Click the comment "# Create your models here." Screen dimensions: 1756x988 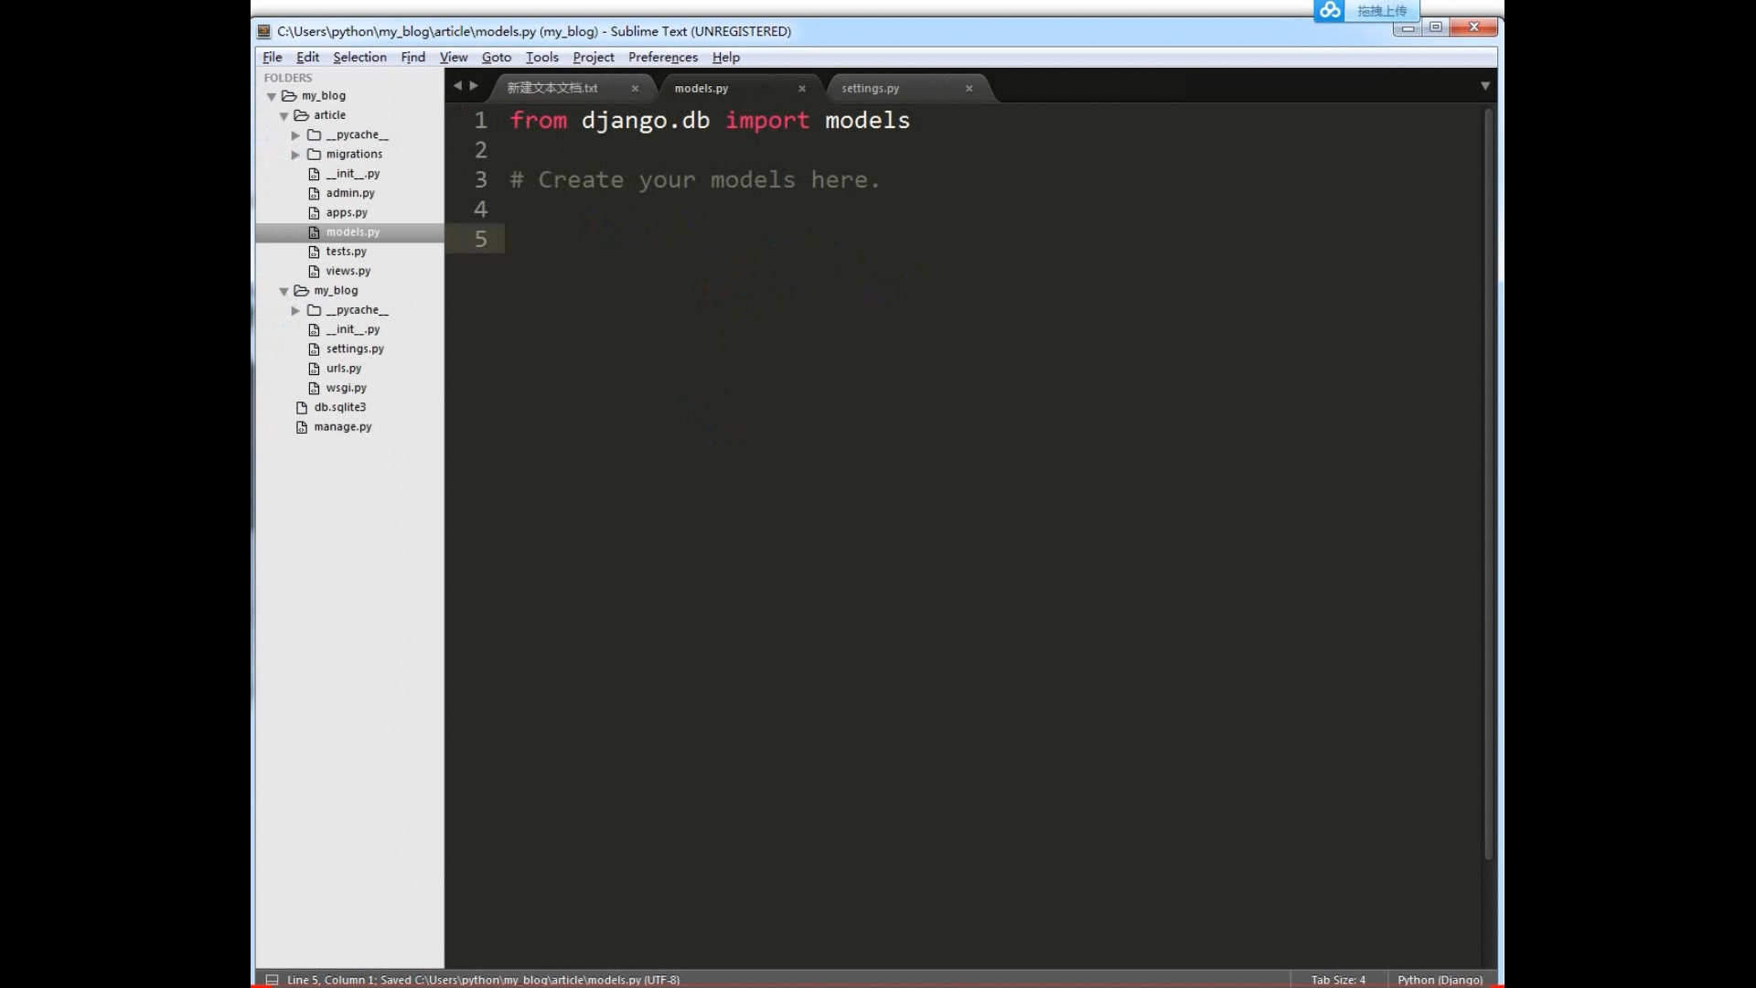695,180
